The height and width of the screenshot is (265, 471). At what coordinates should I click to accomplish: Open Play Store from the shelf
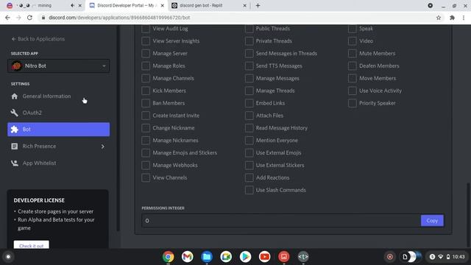245,257
